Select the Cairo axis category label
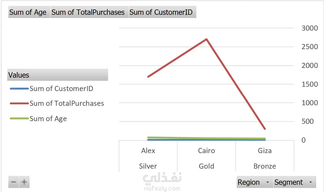The height and width of the screenshot is (192, 324). coord(206,151)
